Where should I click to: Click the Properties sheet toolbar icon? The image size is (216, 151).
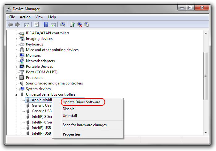click(36, 25)
